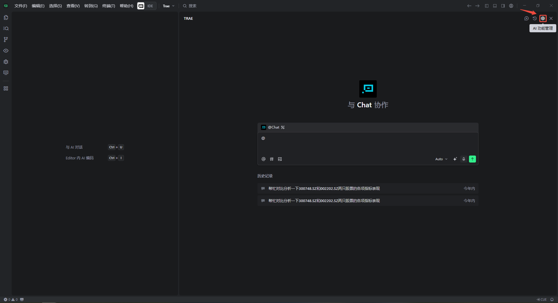Click the image upload icon in chat
The width and height of the screenshot is (558, 303).
pyautogui.click(x=280, y=159)
